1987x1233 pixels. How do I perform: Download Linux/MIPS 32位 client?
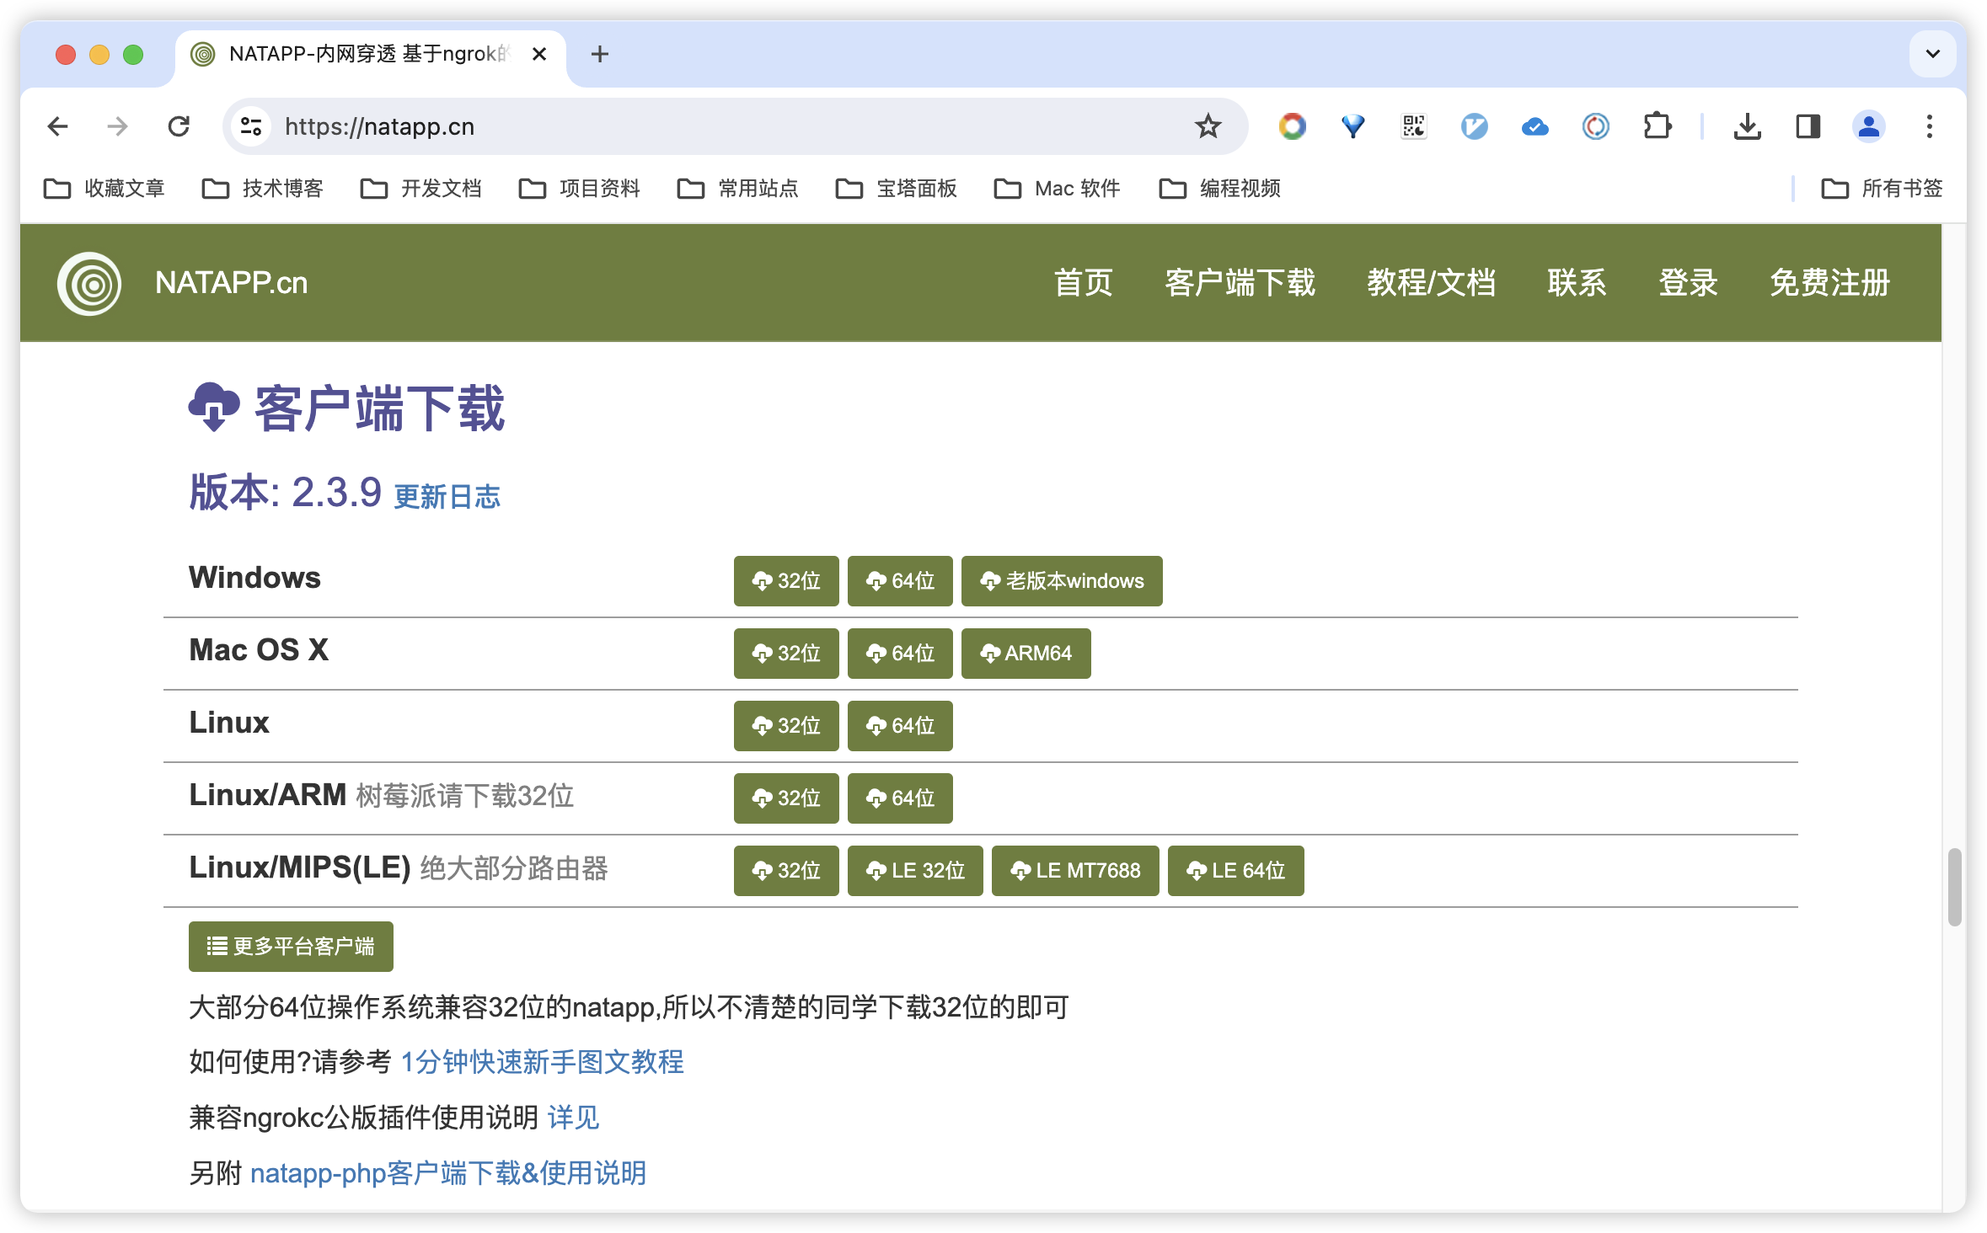click(x=786, y=871)
